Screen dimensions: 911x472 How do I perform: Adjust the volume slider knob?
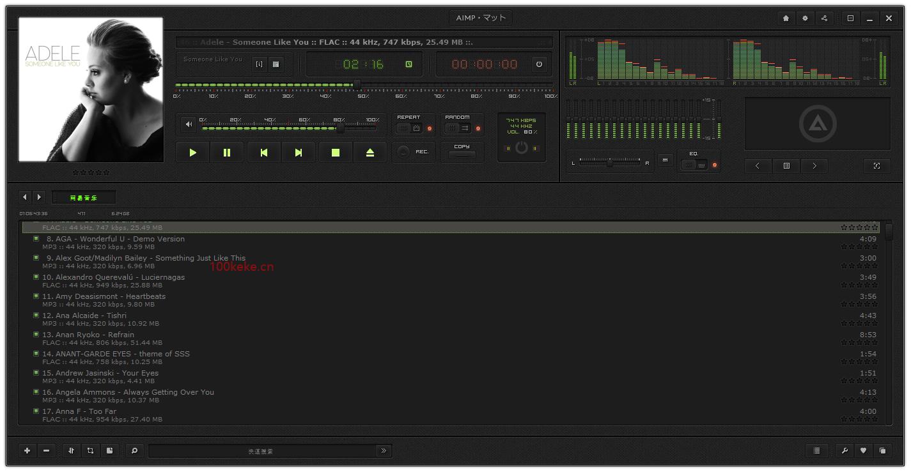click(340, 128)
